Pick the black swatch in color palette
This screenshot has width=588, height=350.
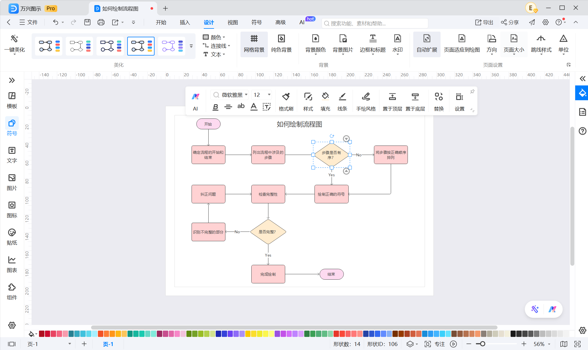pyautogui.click(x=513, y=334)
